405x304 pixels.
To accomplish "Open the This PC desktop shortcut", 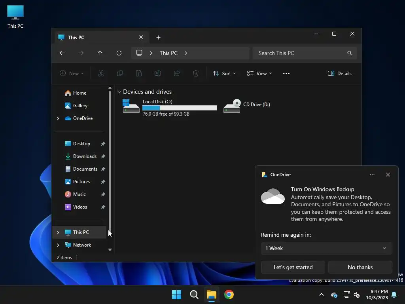I will [15, 17].
